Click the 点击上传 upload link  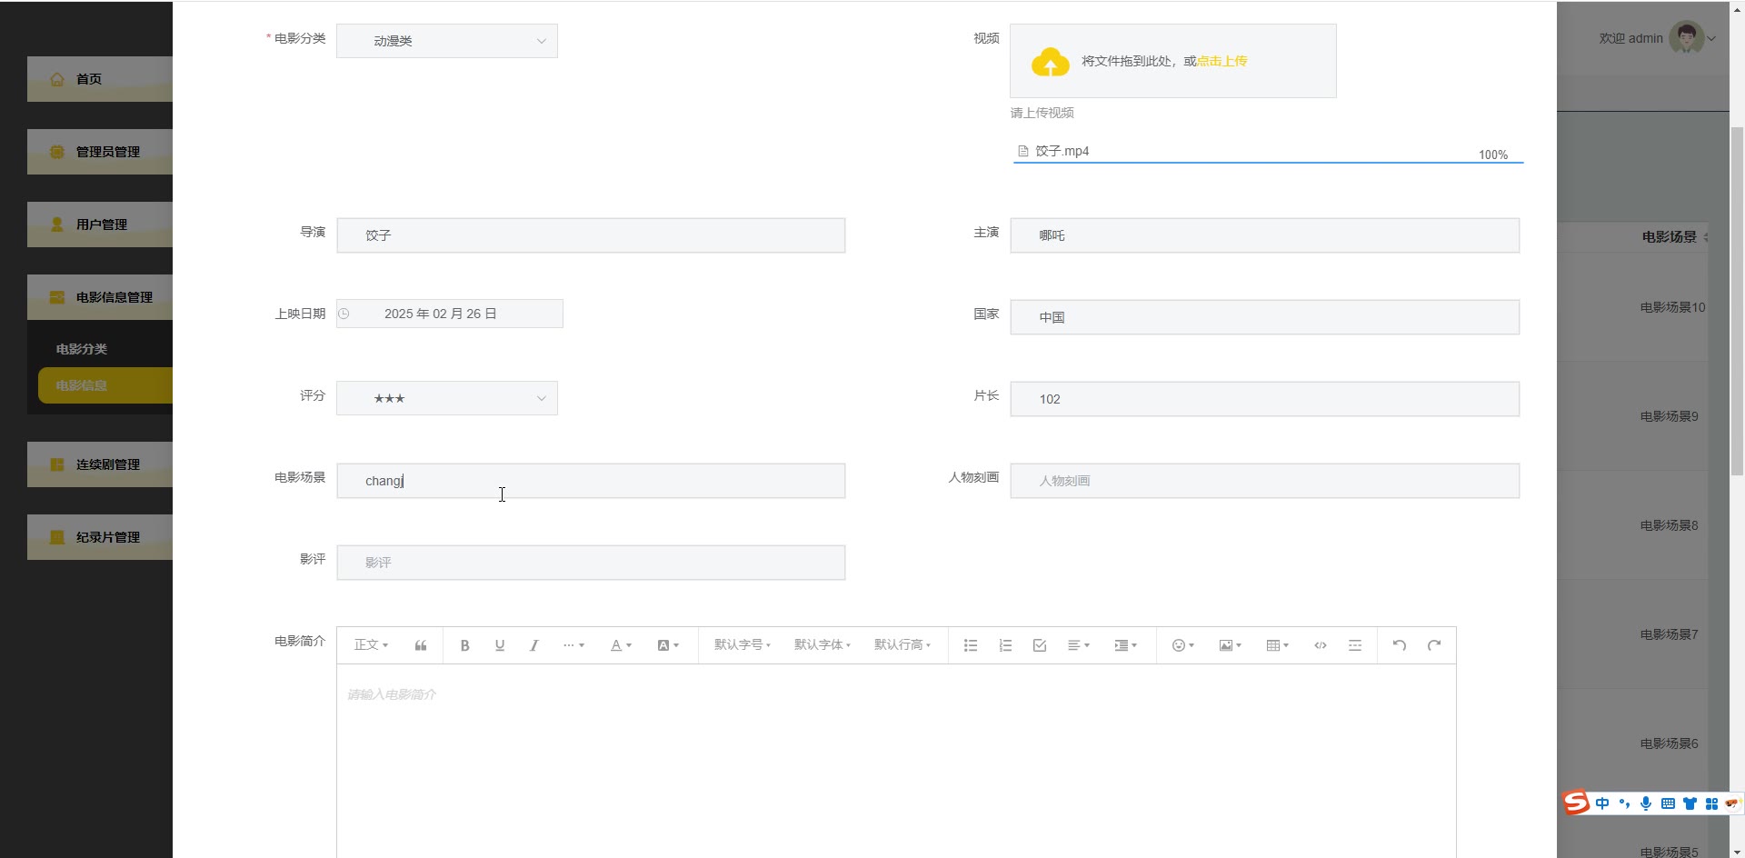[x=1221, y=61]
